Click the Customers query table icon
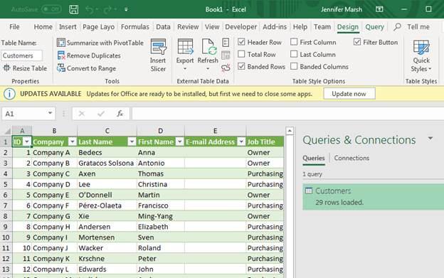Viewport: 444px width, 278px height. 309,191
